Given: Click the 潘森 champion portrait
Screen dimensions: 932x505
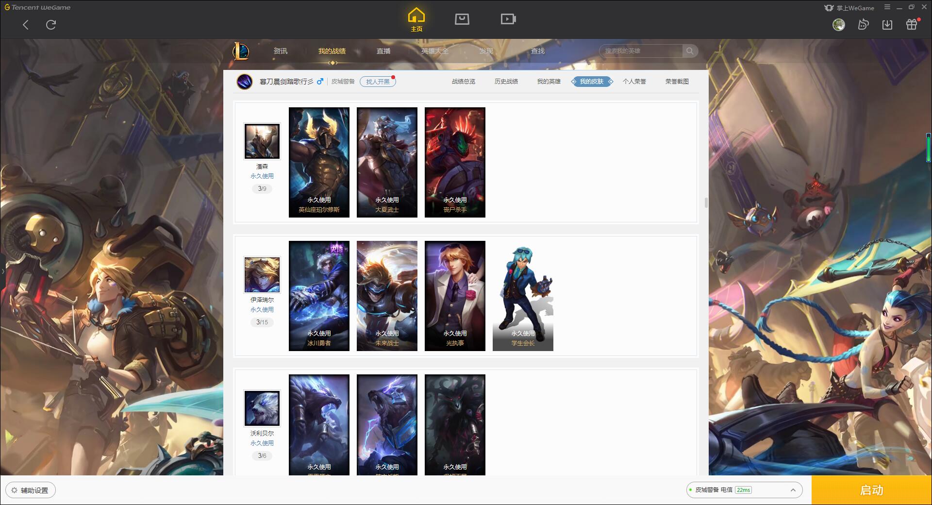Looking at the screenshot, I should click(x=262, y=141).
